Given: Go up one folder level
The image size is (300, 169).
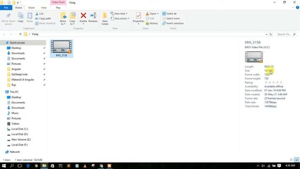Looking at the screenshot, I should tap(20, 34).
